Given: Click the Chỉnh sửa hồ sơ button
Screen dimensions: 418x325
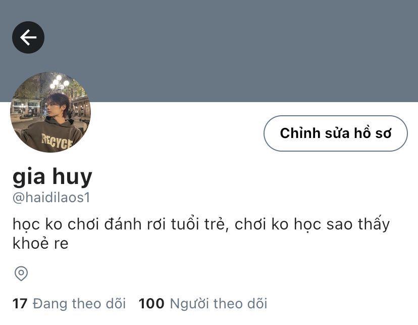Looking at the screenshot, I should 336,133.
